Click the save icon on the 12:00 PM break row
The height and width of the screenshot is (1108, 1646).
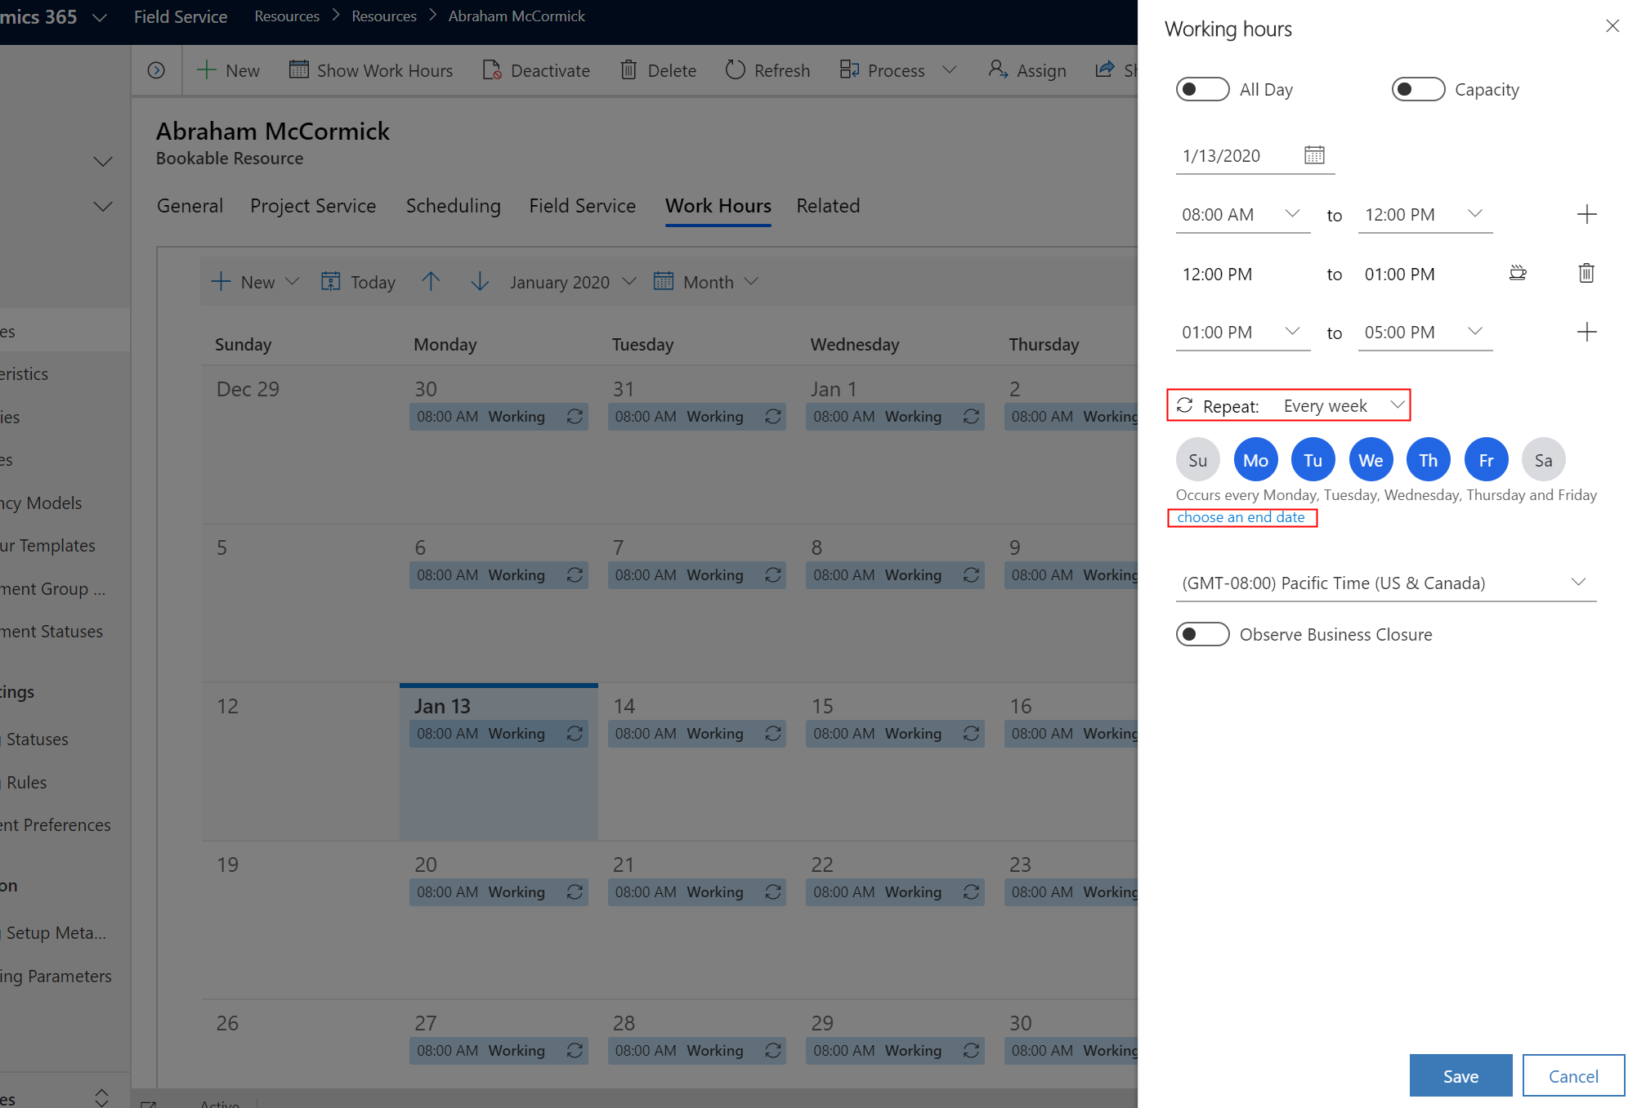[1519, 273]
